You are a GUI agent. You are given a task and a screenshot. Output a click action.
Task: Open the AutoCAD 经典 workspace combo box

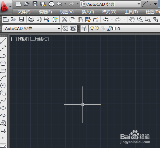[x=32, y=29]
